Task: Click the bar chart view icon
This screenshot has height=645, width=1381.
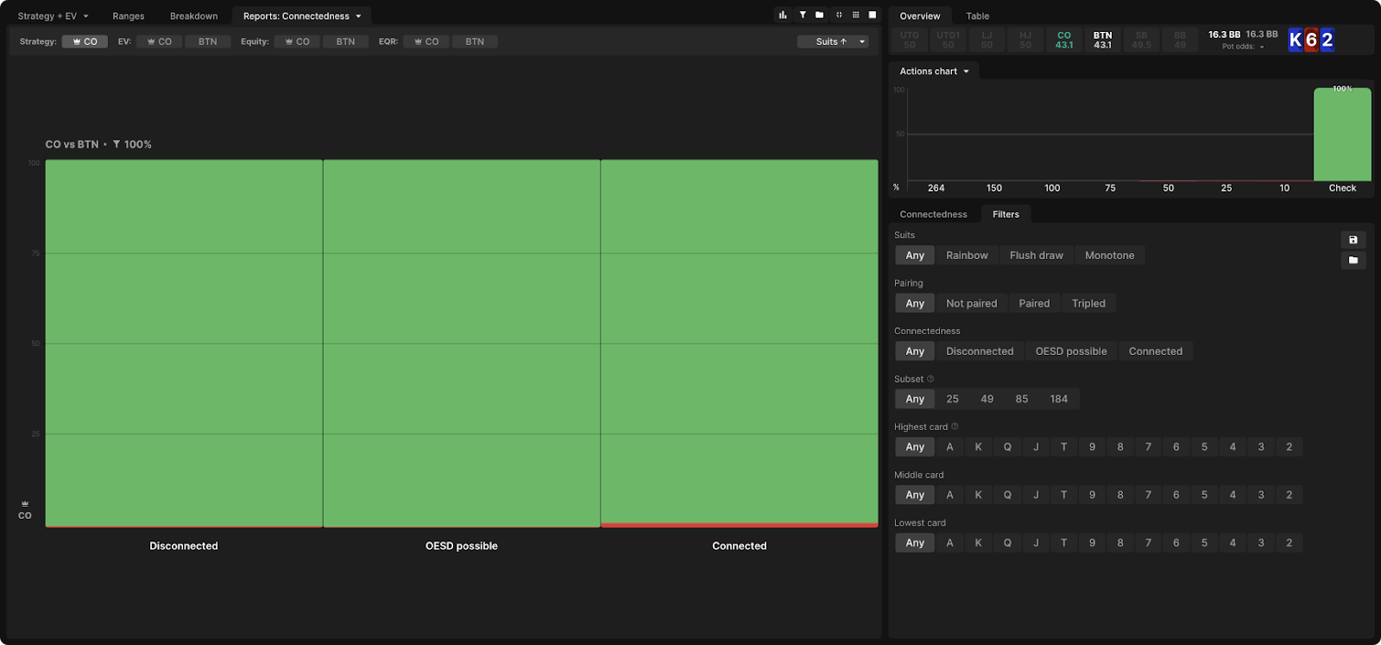Action: click(783, 15)
